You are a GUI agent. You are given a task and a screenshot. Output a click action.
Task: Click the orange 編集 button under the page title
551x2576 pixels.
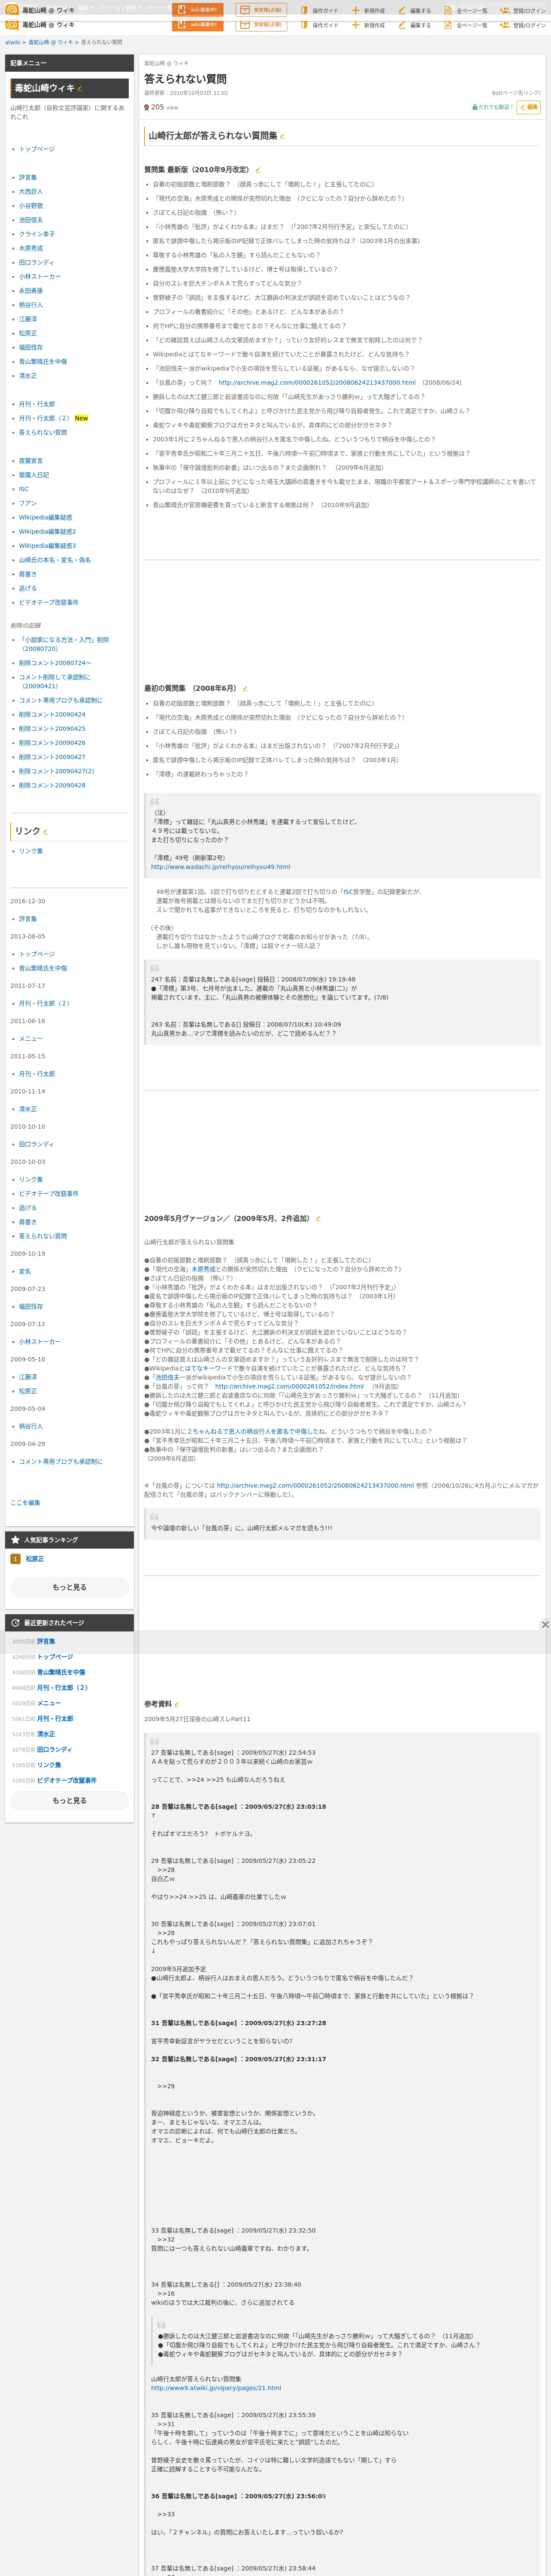529,107
